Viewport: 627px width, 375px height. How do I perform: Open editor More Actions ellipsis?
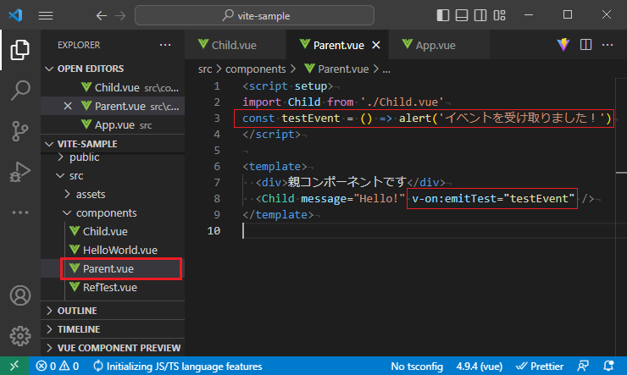(x=608, y=45)
